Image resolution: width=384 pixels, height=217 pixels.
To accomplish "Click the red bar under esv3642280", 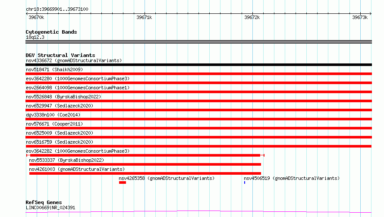I will click(x=198, y=83).
